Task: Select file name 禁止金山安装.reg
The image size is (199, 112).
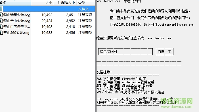Action: tap(17, 21)
